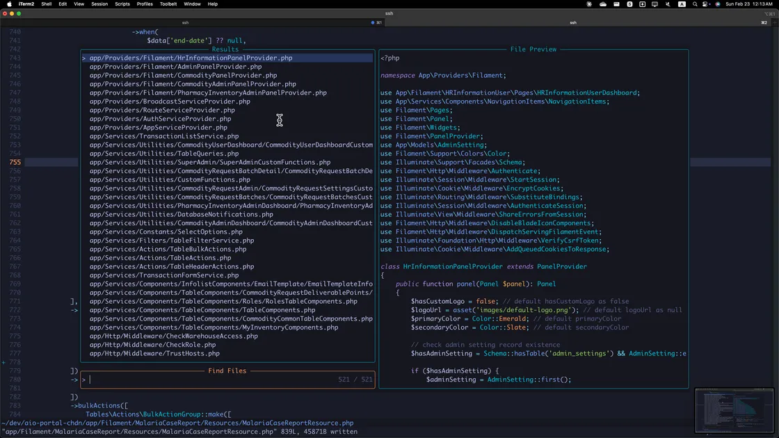Image resolution: width=779 pixels, height=438 pixels.
Task: Select SelectOptions.php result
Action: click(166, 232)
